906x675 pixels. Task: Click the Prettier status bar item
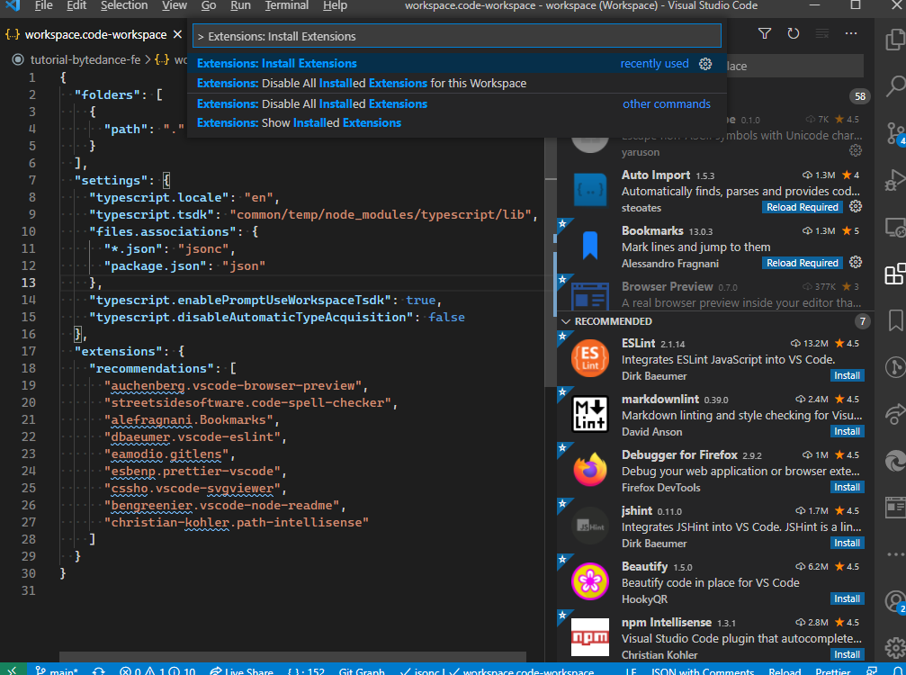click(x=832, y=671)
